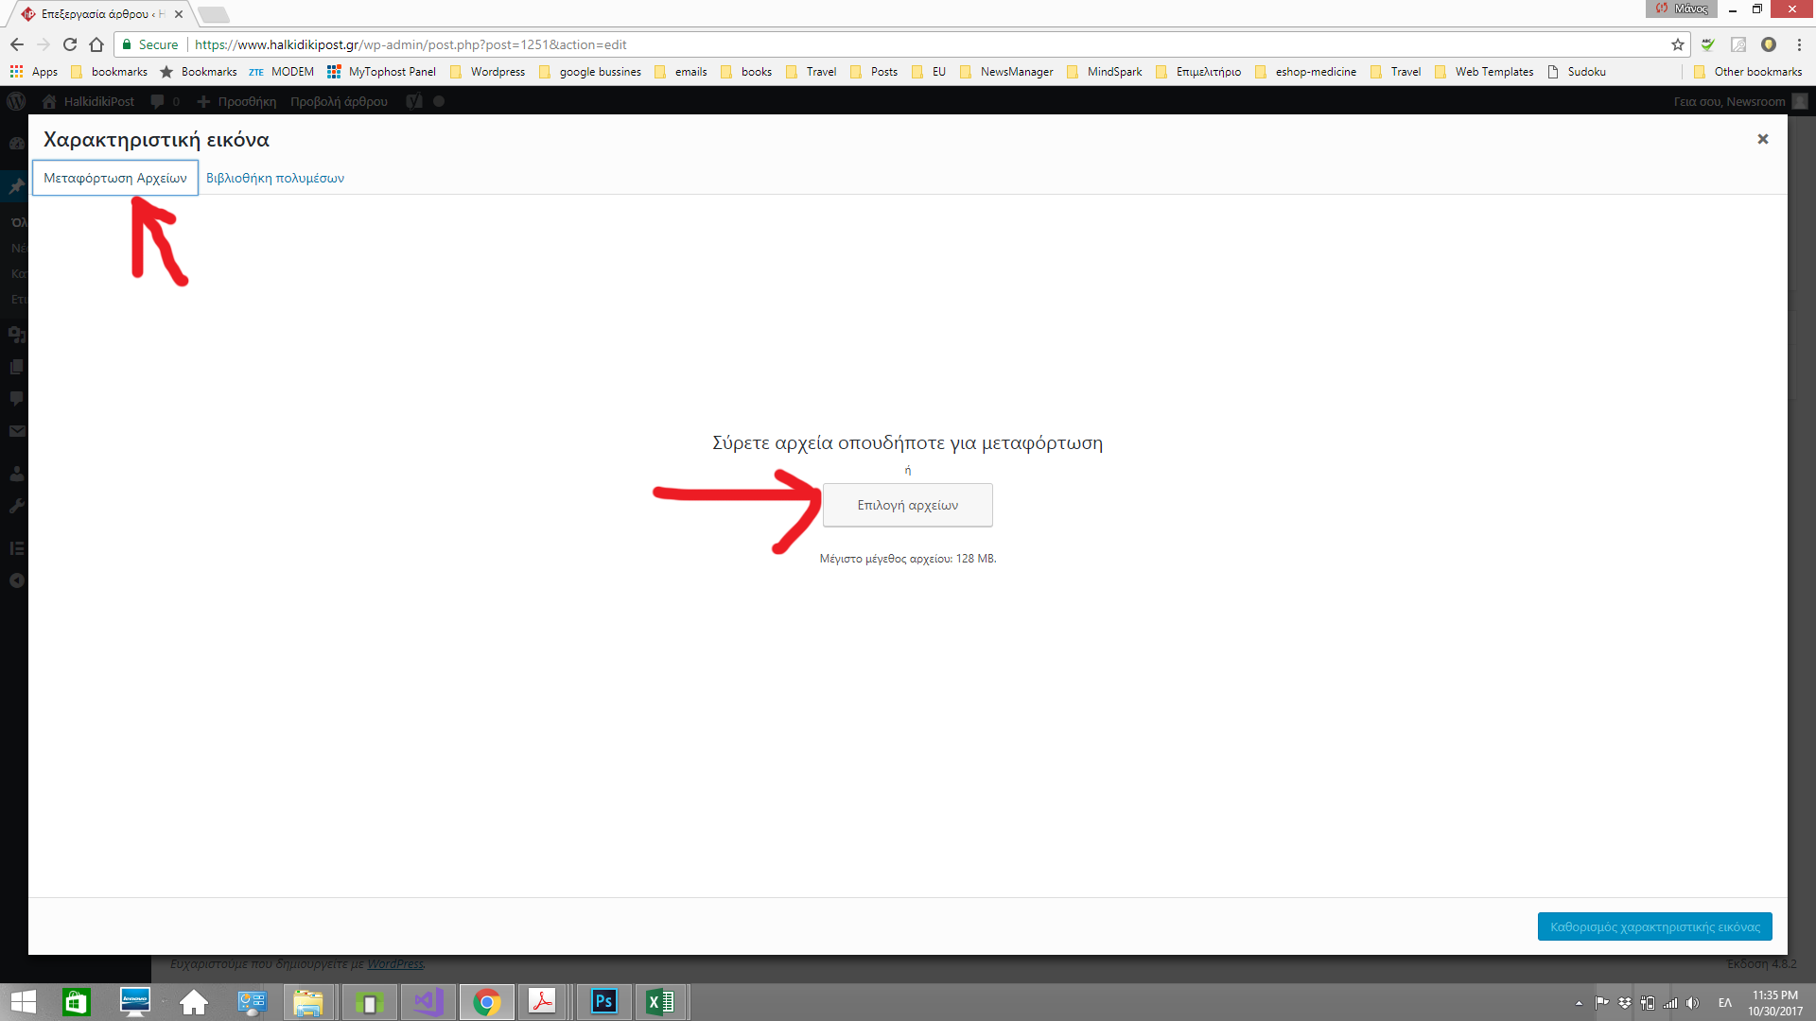1816x1021 pixels.
Task: Click Καθορισμός χαρακτηριστικής εικόνας button
Action: click(x=1654, y=926)
